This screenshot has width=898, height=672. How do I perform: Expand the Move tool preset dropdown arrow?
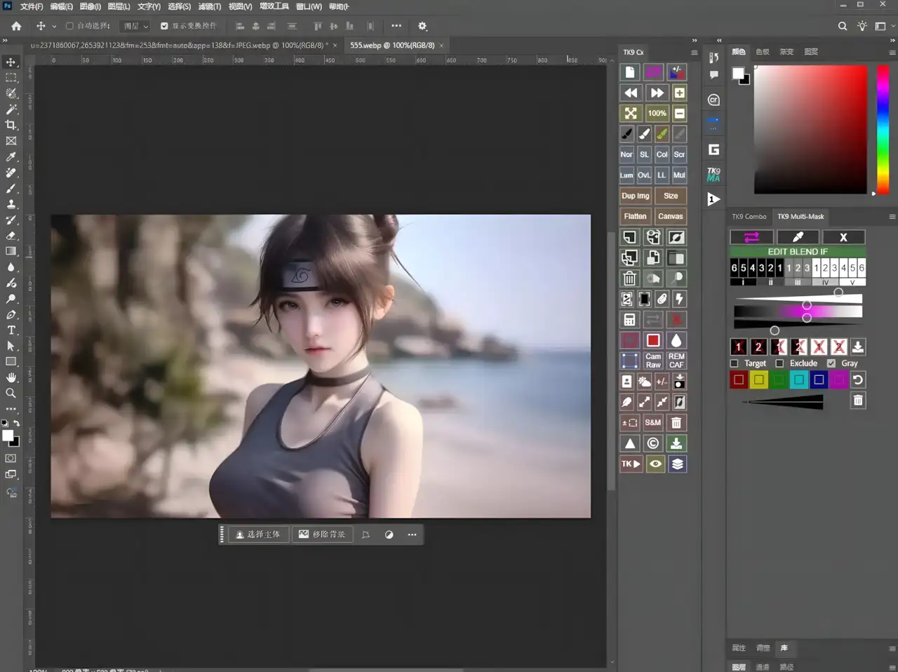(x=54, y=27)
